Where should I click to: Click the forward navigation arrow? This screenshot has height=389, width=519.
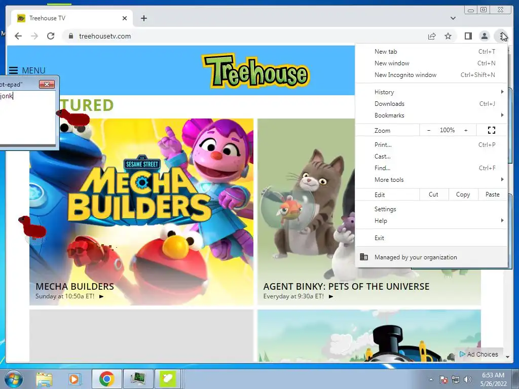click(34, 36)
